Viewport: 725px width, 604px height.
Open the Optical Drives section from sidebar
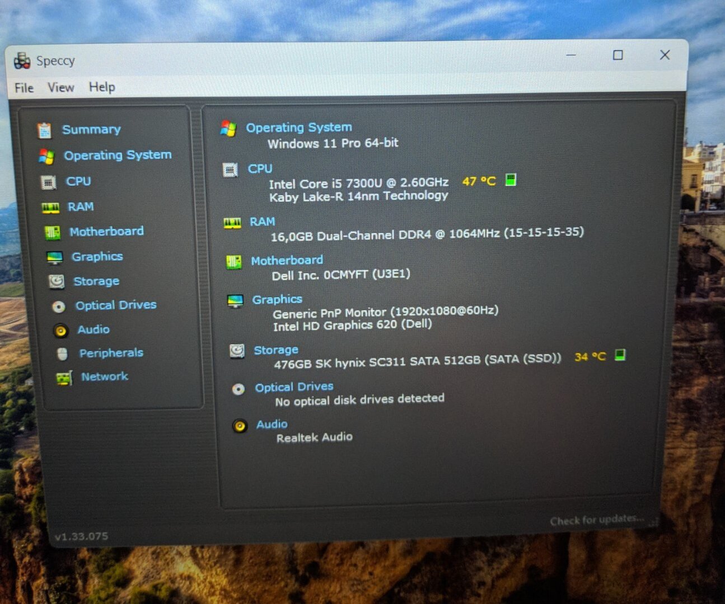pos(116,305)
